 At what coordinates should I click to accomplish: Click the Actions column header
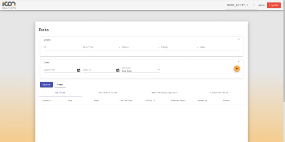tap(226, 101)
